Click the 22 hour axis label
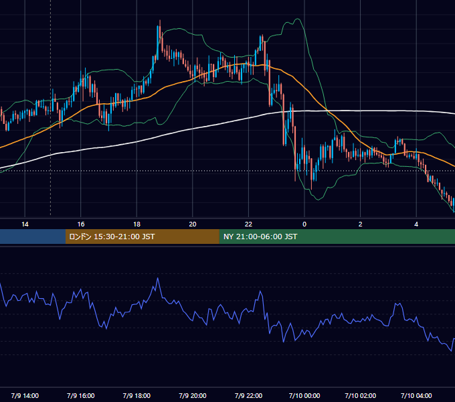Viewport: 455px width, 402px height. coord(248,224)
